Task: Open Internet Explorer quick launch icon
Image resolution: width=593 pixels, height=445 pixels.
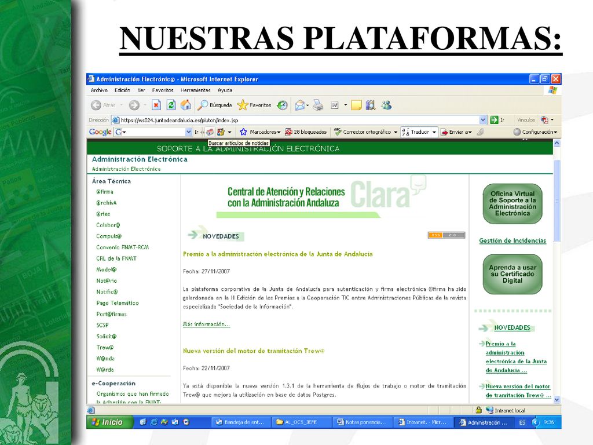Action: pos(153,422)
